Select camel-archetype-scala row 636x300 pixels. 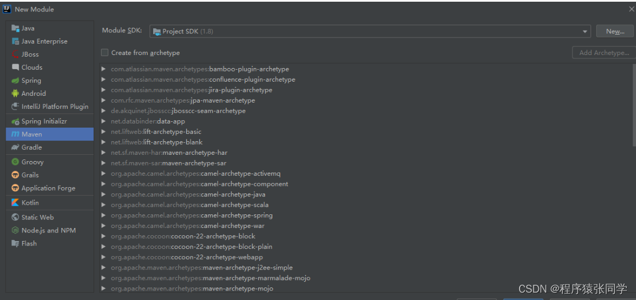click(x=366, y=205)
